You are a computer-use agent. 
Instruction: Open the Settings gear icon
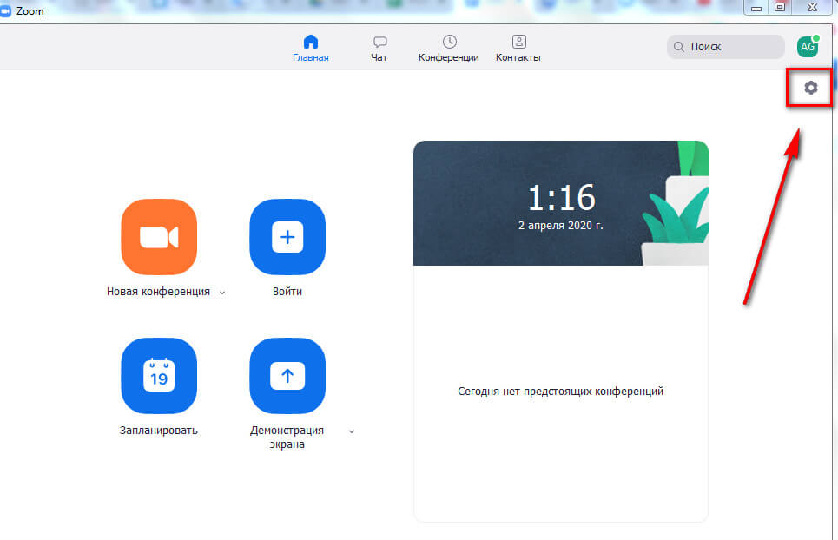click(810, 88)
